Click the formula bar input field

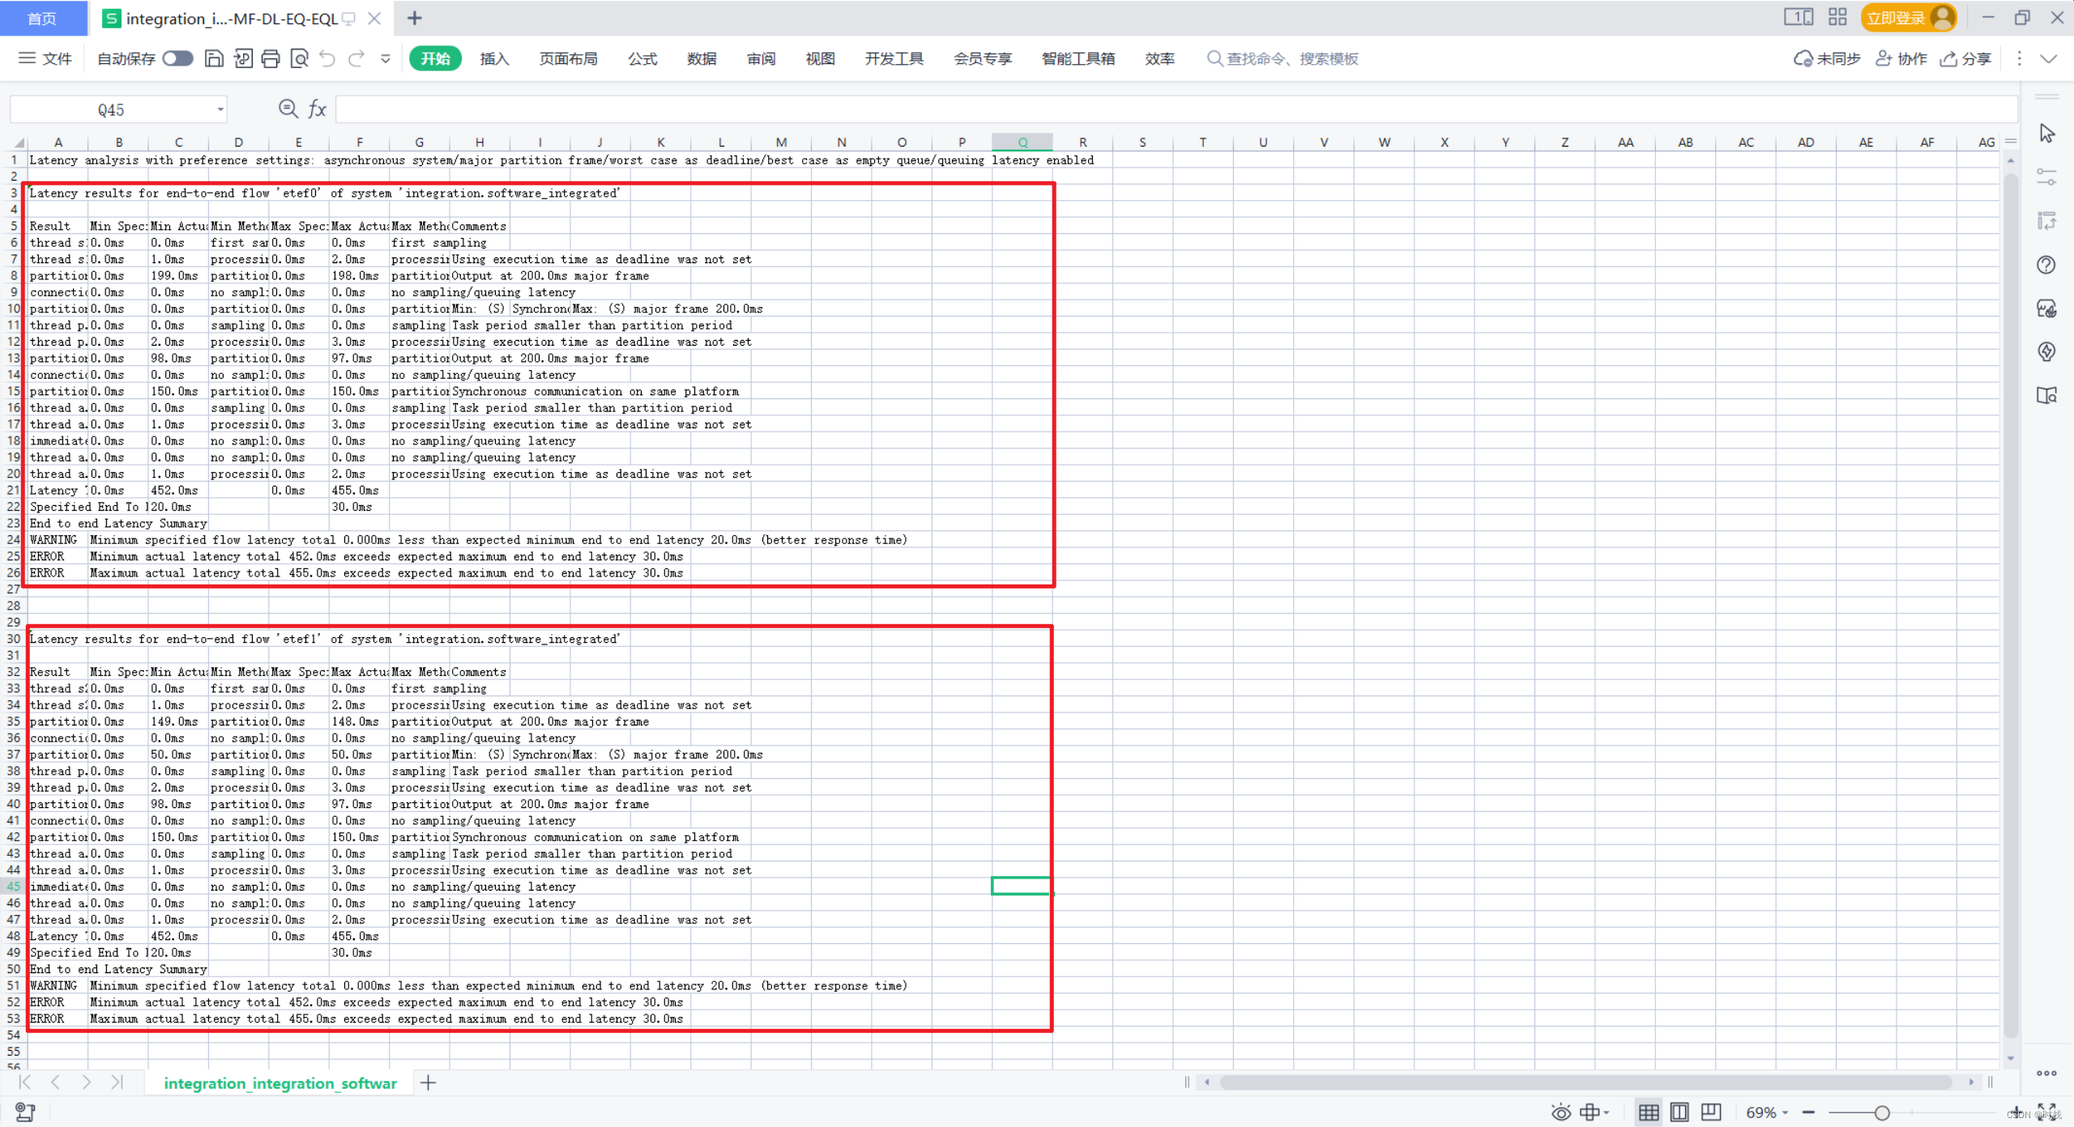pyautogui.click(x=1175, y=109)
